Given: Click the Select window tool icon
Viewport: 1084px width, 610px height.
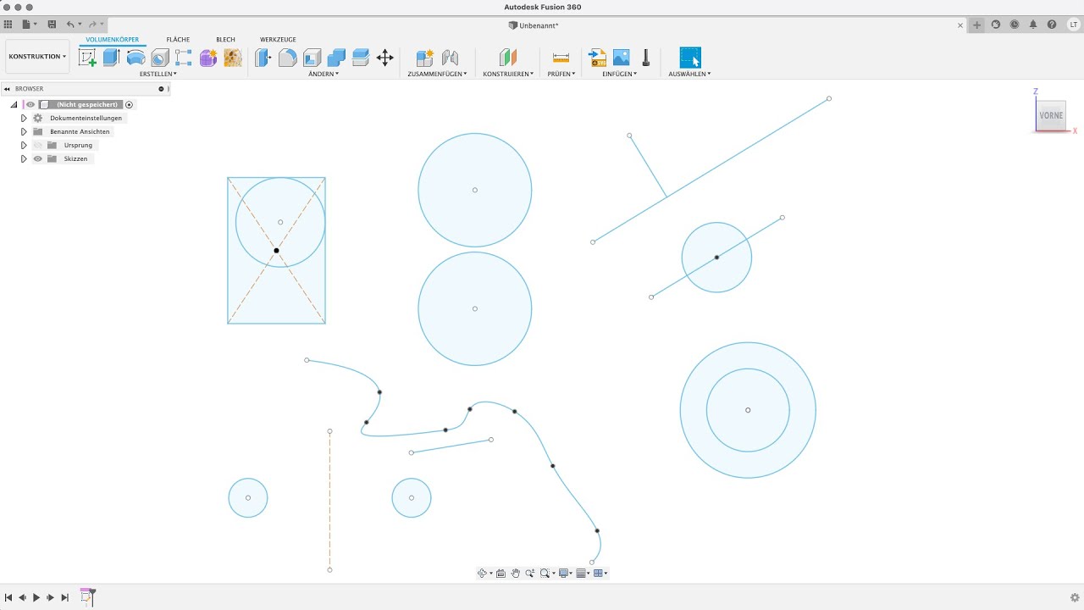Looking at the screenshot, I should pos(690,58).
